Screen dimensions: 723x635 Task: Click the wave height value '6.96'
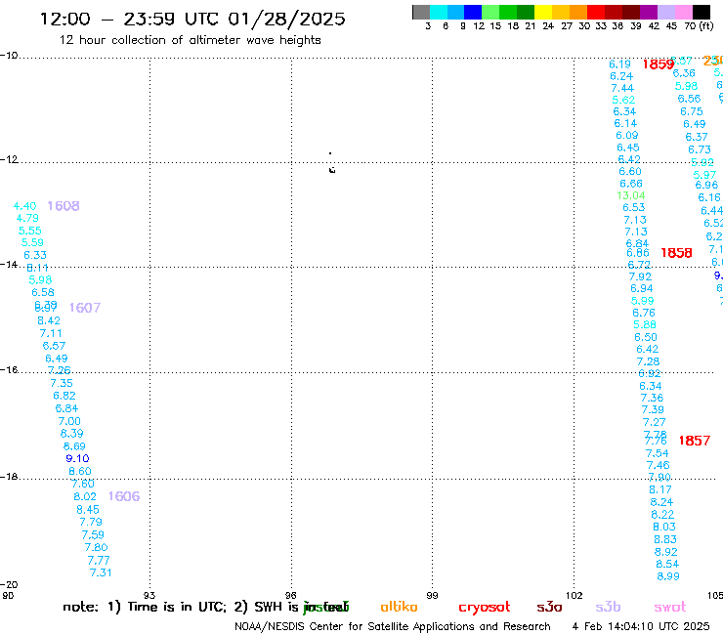pyautogui.click(x=706, y=185)
